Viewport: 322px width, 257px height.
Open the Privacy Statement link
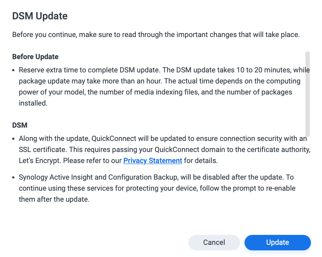tap(153, 161)
